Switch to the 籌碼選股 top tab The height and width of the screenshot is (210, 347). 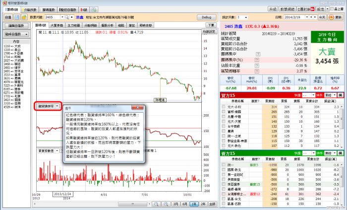[49, 10]
